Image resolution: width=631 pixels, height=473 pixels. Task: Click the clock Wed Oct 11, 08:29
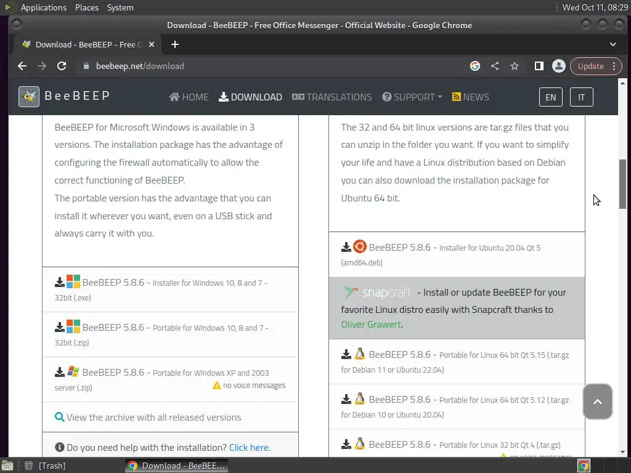click(595, 7)
